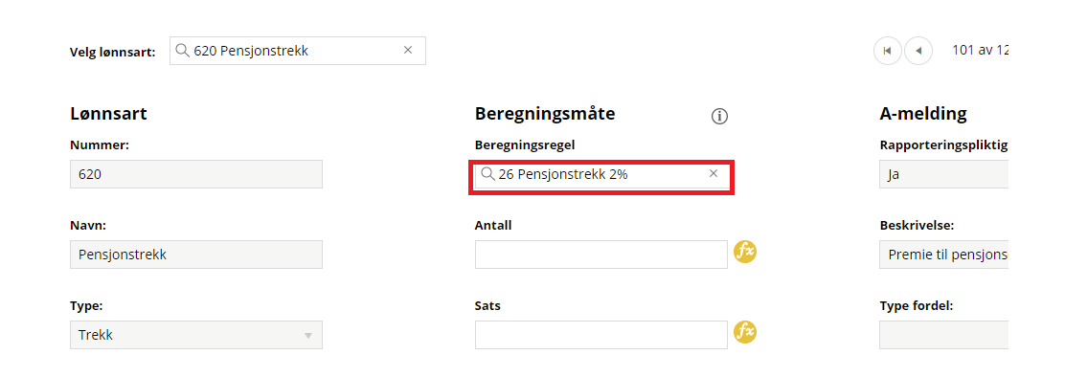
Task: Clear the Beregningsregel selection
Action: (x=714, y=173)
